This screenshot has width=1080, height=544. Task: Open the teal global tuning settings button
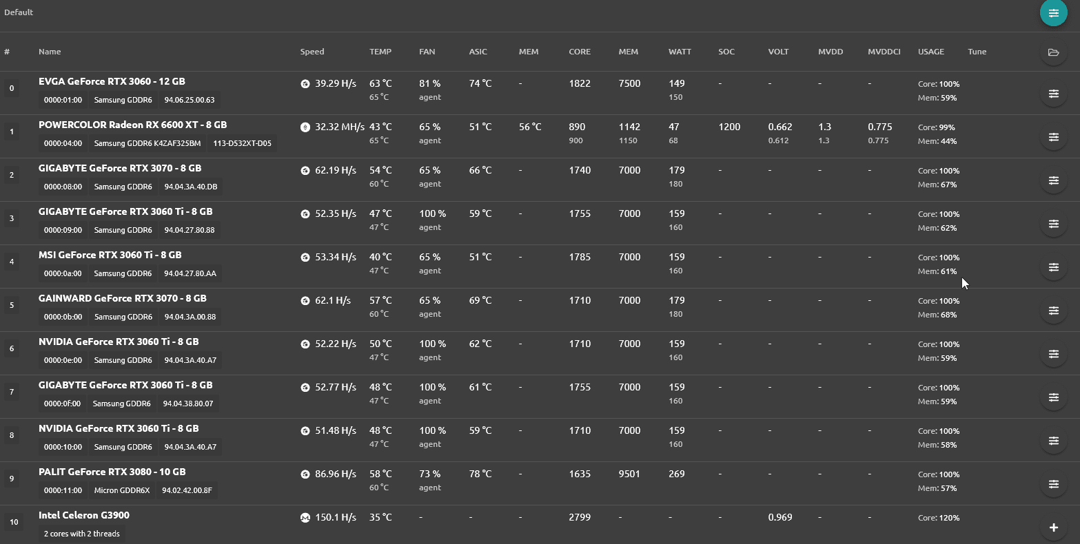(1053, 12)
